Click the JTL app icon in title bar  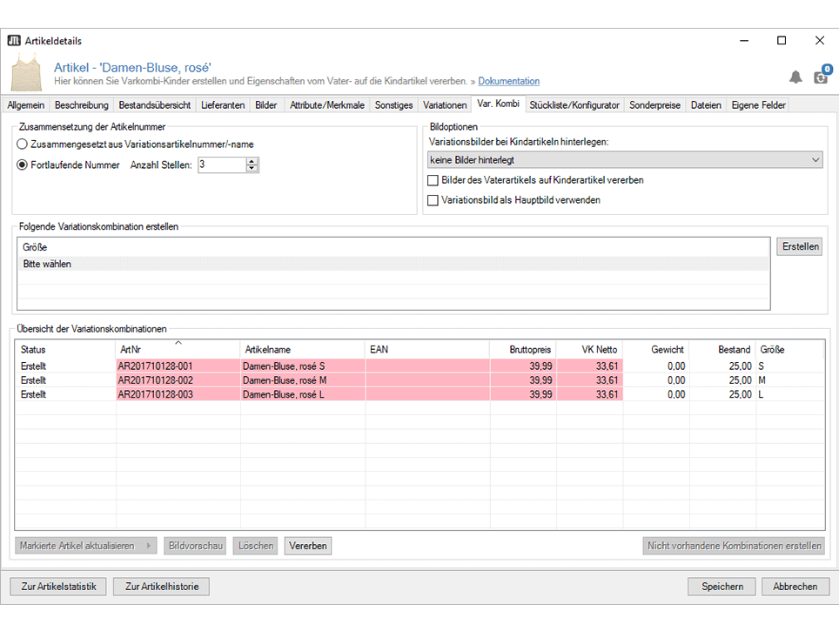pyautogui.click(x=13, y=41)
